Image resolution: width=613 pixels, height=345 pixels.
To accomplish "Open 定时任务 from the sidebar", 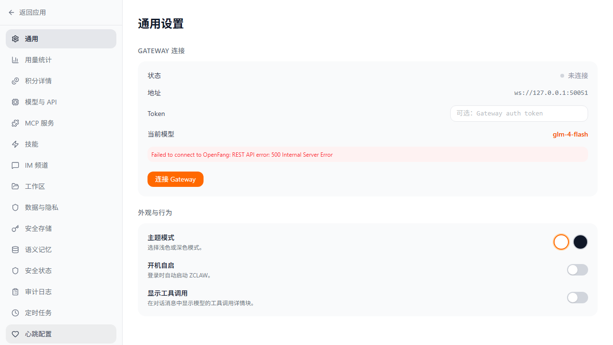I will click(x=38, y=313).
